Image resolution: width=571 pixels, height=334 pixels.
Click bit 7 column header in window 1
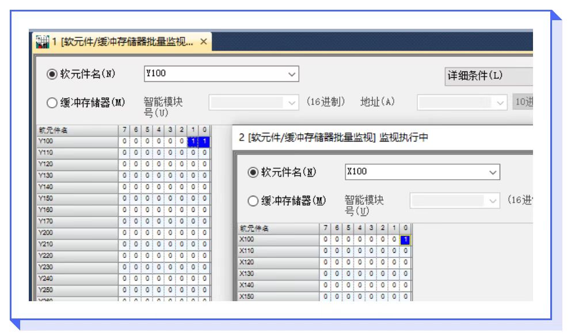click(x=124, y=130)
